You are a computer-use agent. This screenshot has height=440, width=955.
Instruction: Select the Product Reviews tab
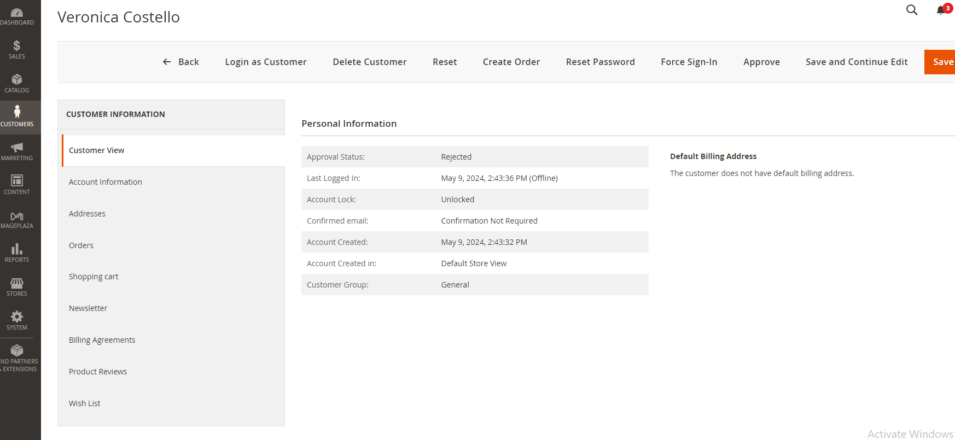tap(98, 372)
